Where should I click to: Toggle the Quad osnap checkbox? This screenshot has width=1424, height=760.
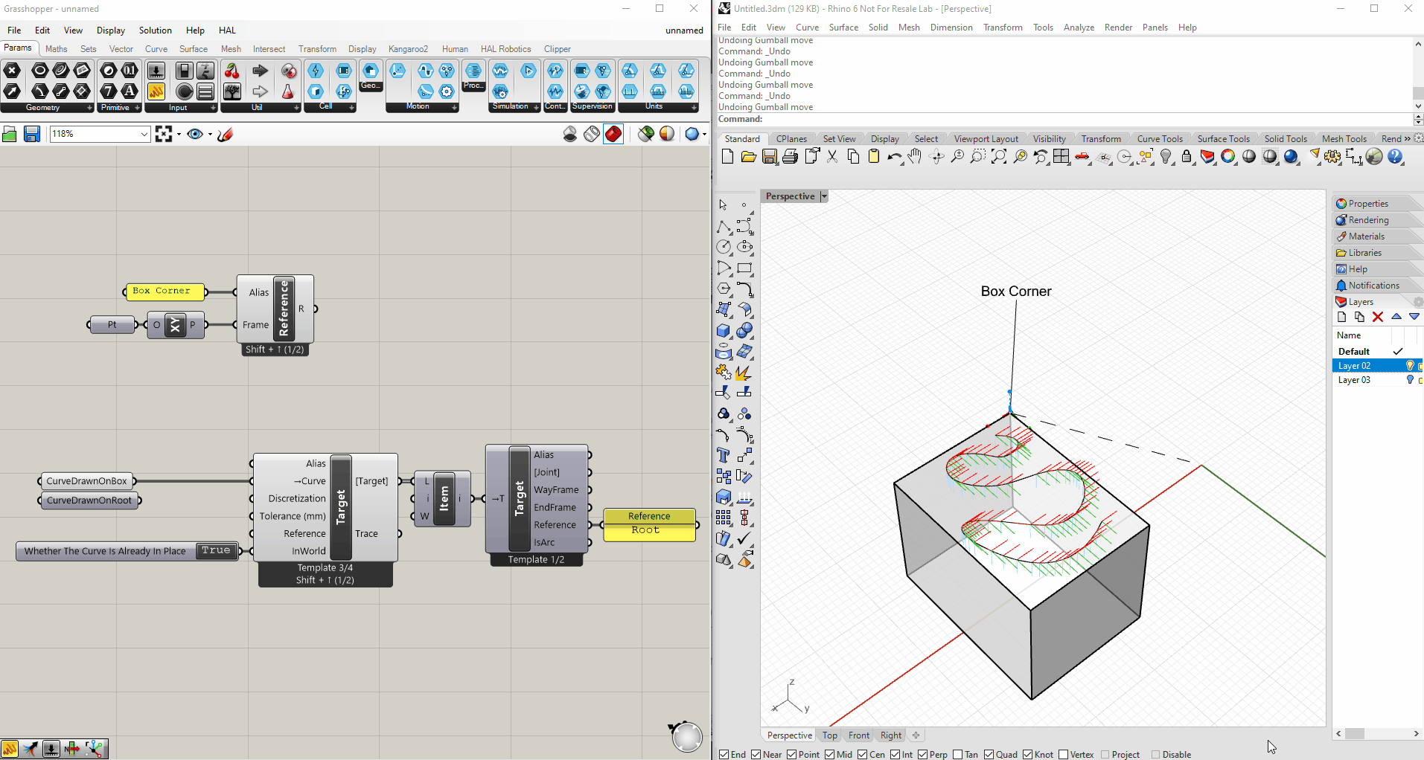(x=989, y=755)
